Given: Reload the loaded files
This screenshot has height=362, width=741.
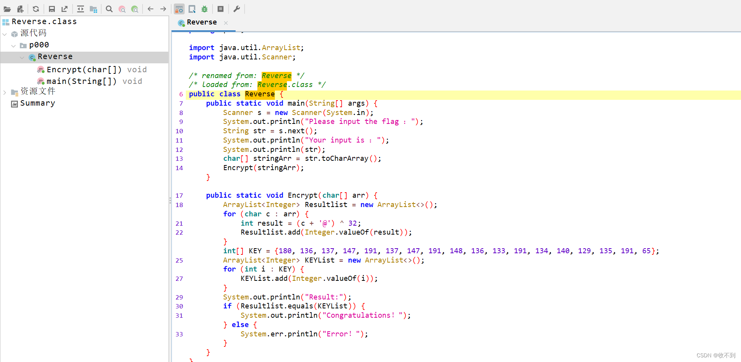Looking at the screenshot, I should point(36,9).
